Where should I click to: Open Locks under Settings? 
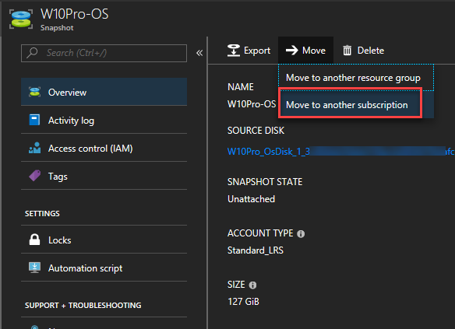click(104, 240)
